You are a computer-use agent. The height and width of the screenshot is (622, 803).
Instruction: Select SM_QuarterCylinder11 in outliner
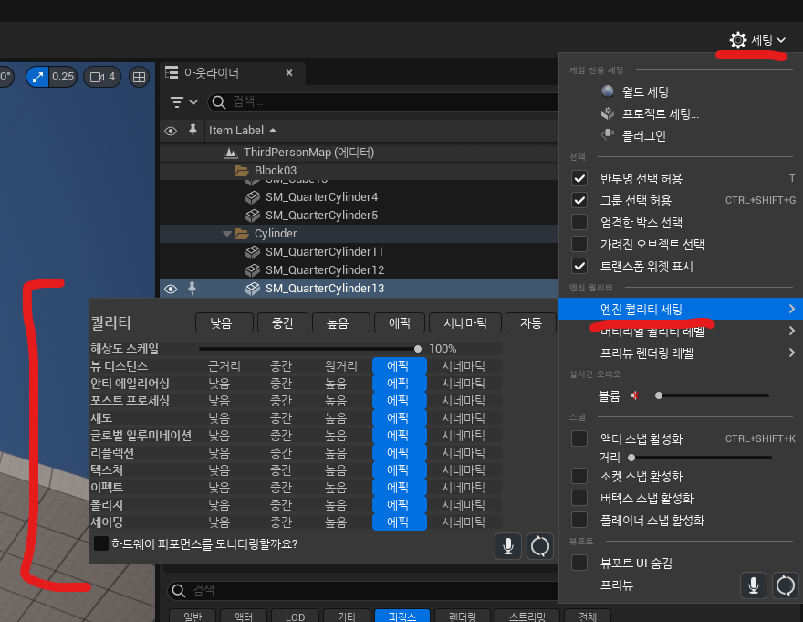(324, 252)
